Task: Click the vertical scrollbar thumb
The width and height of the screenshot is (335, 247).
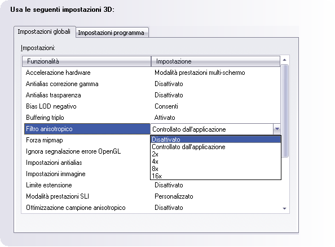Action: tap(285, 111)
